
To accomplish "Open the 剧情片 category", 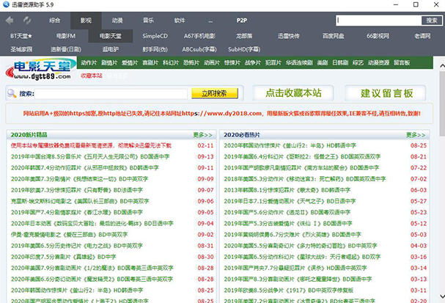I will pos(109,63).
